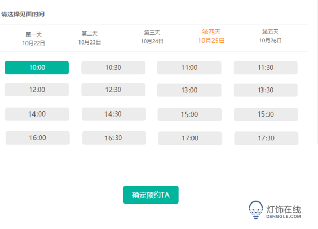Switch to 第三天 10月24日 tab

152,37
